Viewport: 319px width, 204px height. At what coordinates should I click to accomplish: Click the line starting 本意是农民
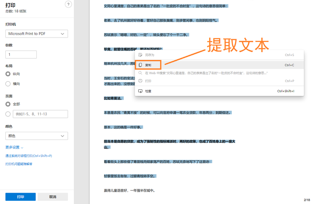pos(168,113)
